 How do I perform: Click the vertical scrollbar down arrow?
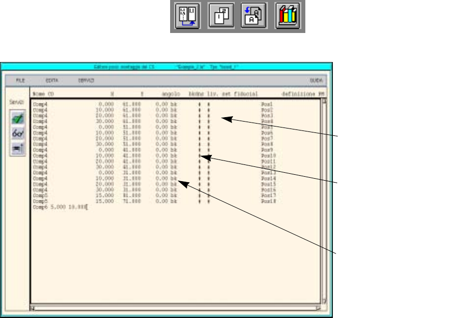click(324, 301)
